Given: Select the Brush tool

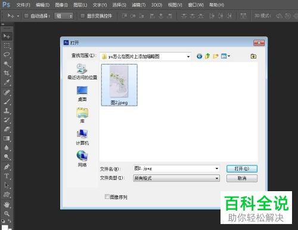Looking at the screenshot, I should click(x=7, y=102).
